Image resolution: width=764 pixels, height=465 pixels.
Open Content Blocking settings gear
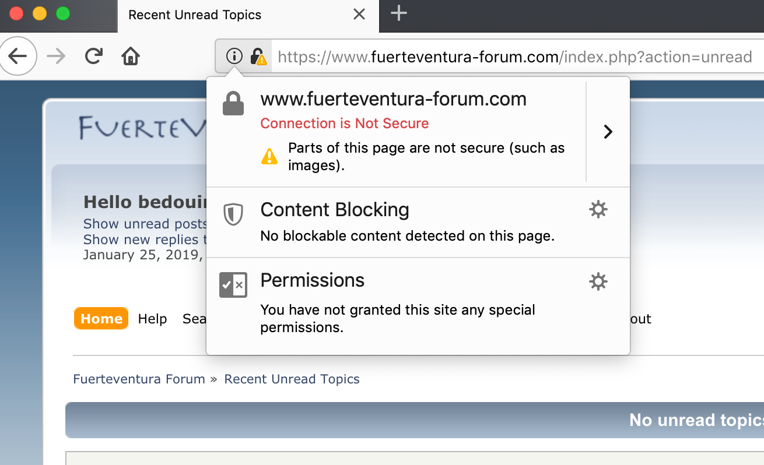(x=598, y=209)
